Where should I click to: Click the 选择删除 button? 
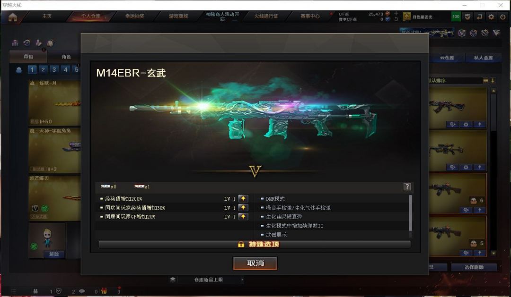[474, 267]
